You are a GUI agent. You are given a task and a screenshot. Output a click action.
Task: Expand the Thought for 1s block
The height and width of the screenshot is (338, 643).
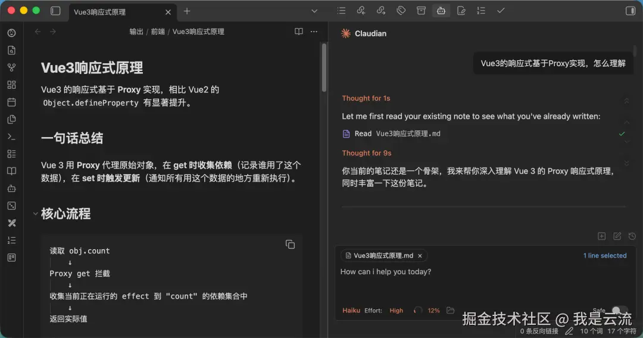366,98
